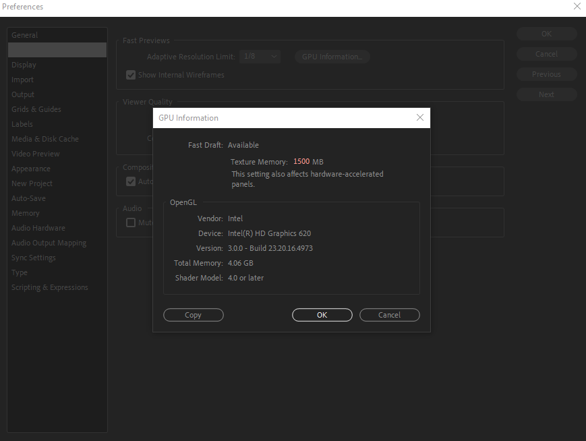
Task: Toggle the Mute audio checkbox
Action: click(x=130, y=223)
